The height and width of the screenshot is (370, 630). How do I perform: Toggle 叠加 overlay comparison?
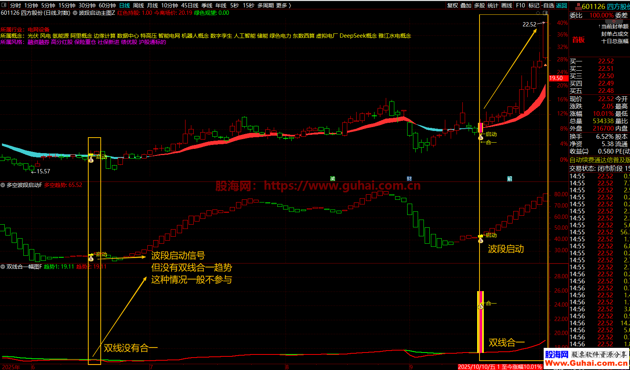465,5
